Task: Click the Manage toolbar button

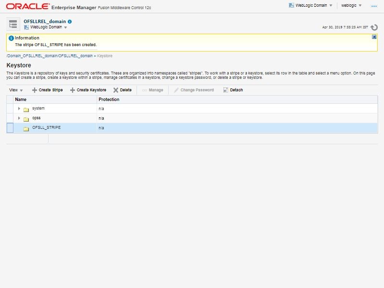Action: pyautogui.click(x=152, y=90)
